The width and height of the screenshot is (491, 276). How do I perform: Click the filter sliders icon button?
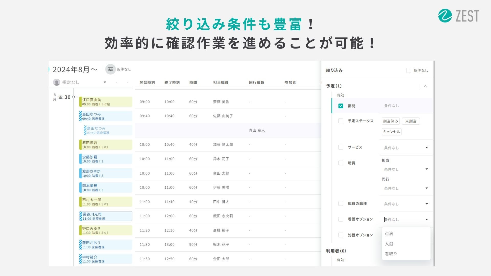tap(110, 69)
